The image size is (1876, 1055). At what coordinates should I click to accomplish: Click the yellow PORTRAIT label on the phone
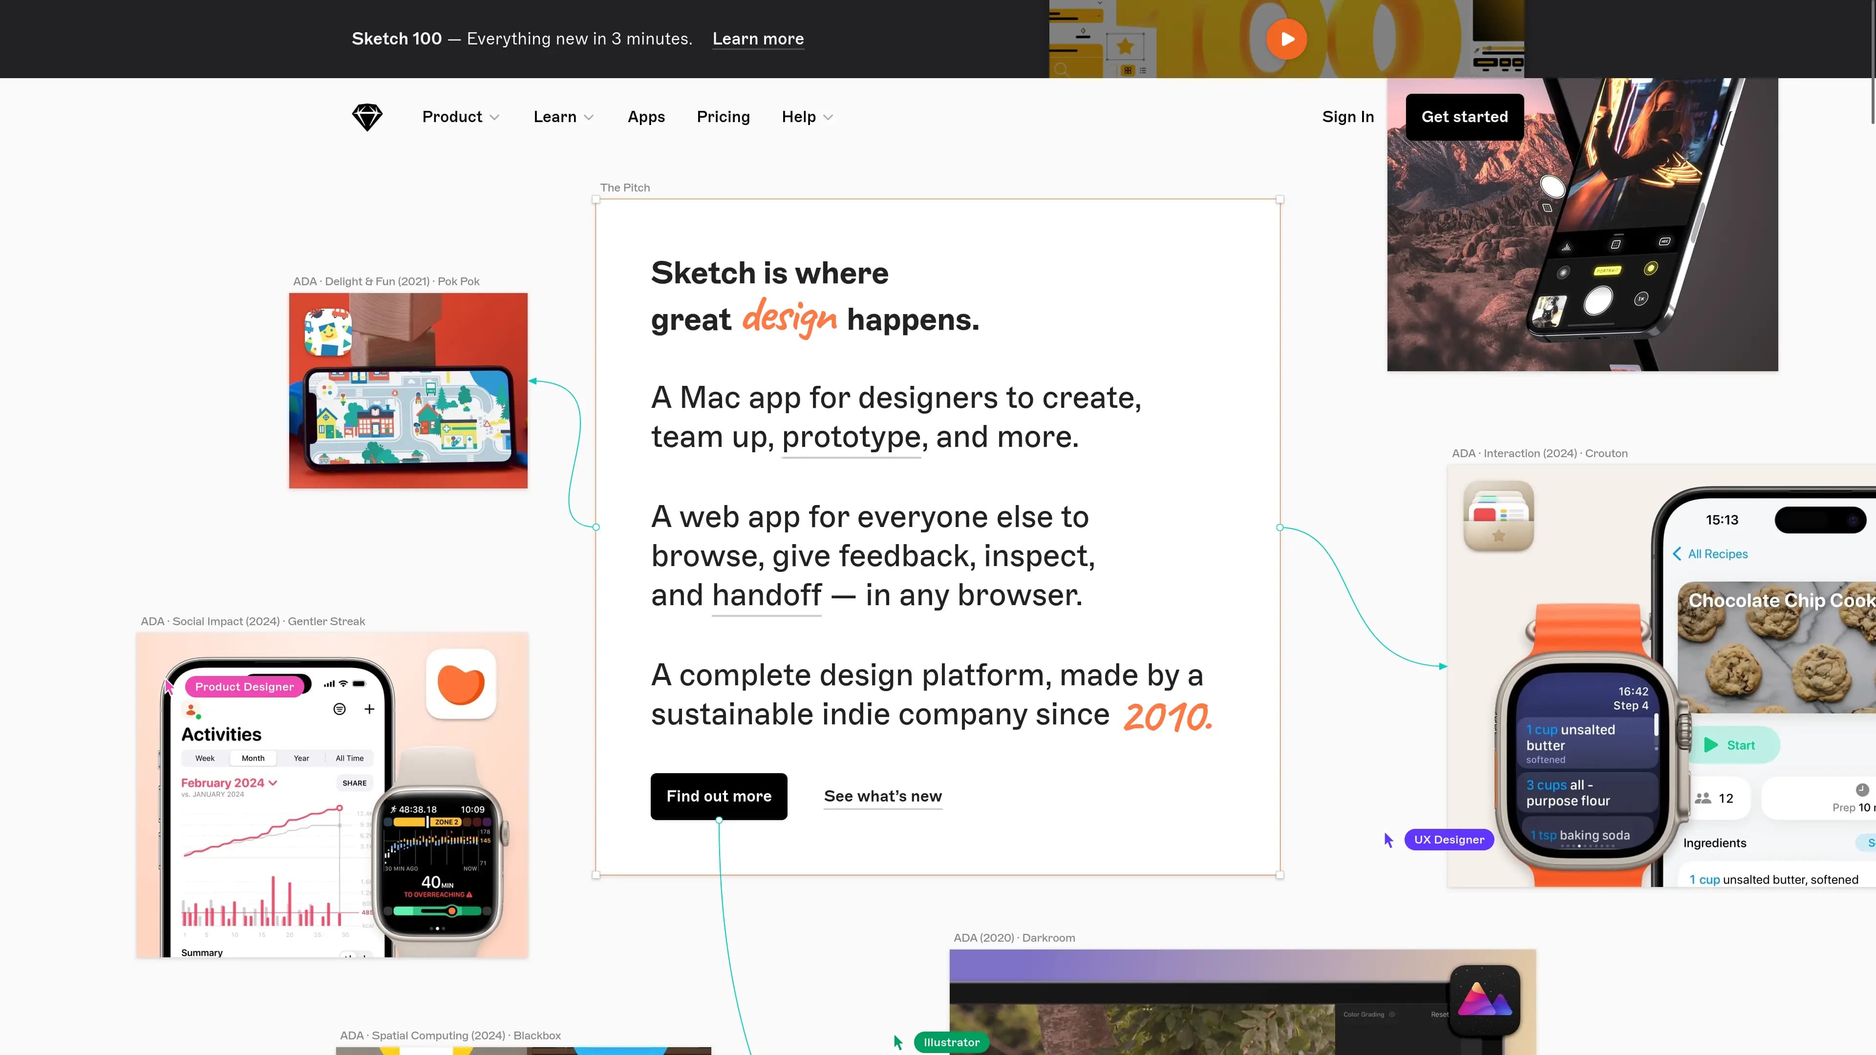coord(1607,270)
